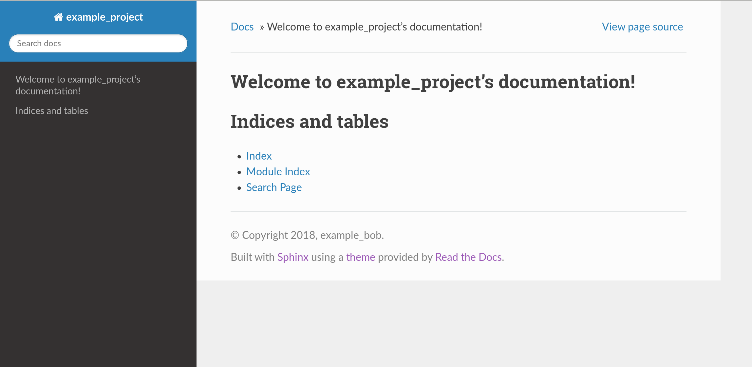The image size is (752, 367).
Task: Click the home icon beside example_project
Action: (58, 17)
